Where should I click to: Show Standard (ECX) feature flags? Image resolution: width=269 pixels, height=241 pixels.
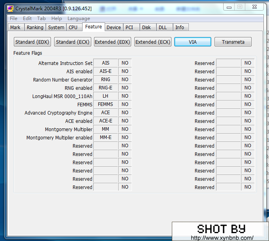pos(73,42)
